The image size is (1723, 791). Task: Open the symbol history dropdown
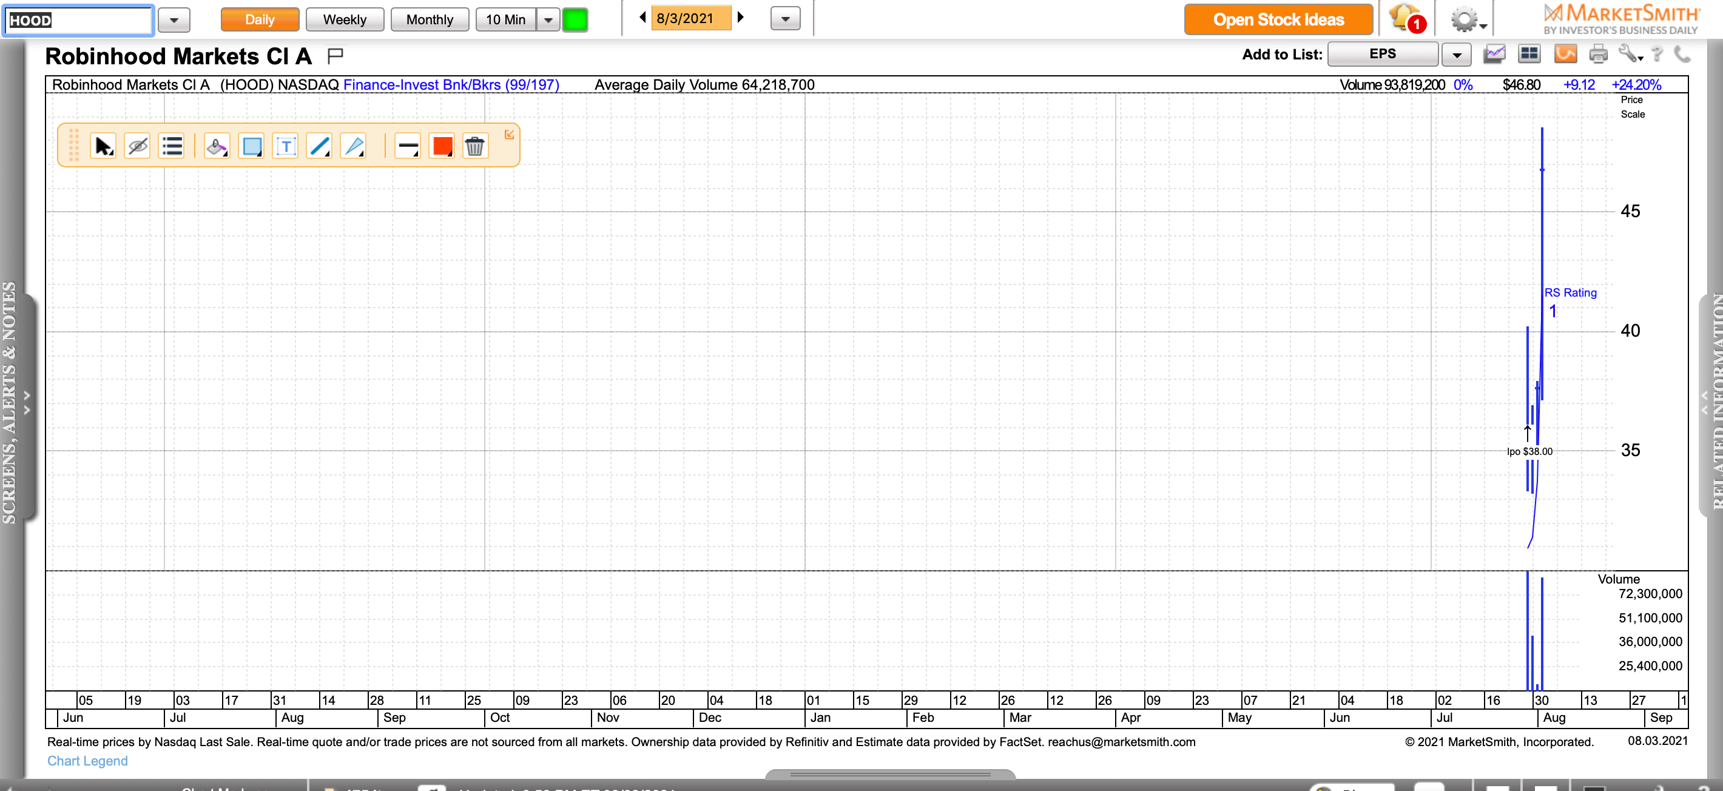[174, 20]
